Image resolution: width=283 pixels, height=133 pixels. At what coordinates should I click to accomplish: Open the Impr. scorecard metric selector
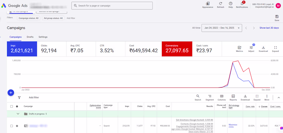tap(22, 49)
